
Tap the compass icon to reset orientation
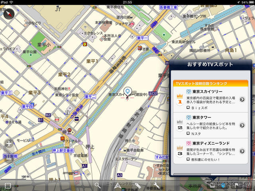9,14
